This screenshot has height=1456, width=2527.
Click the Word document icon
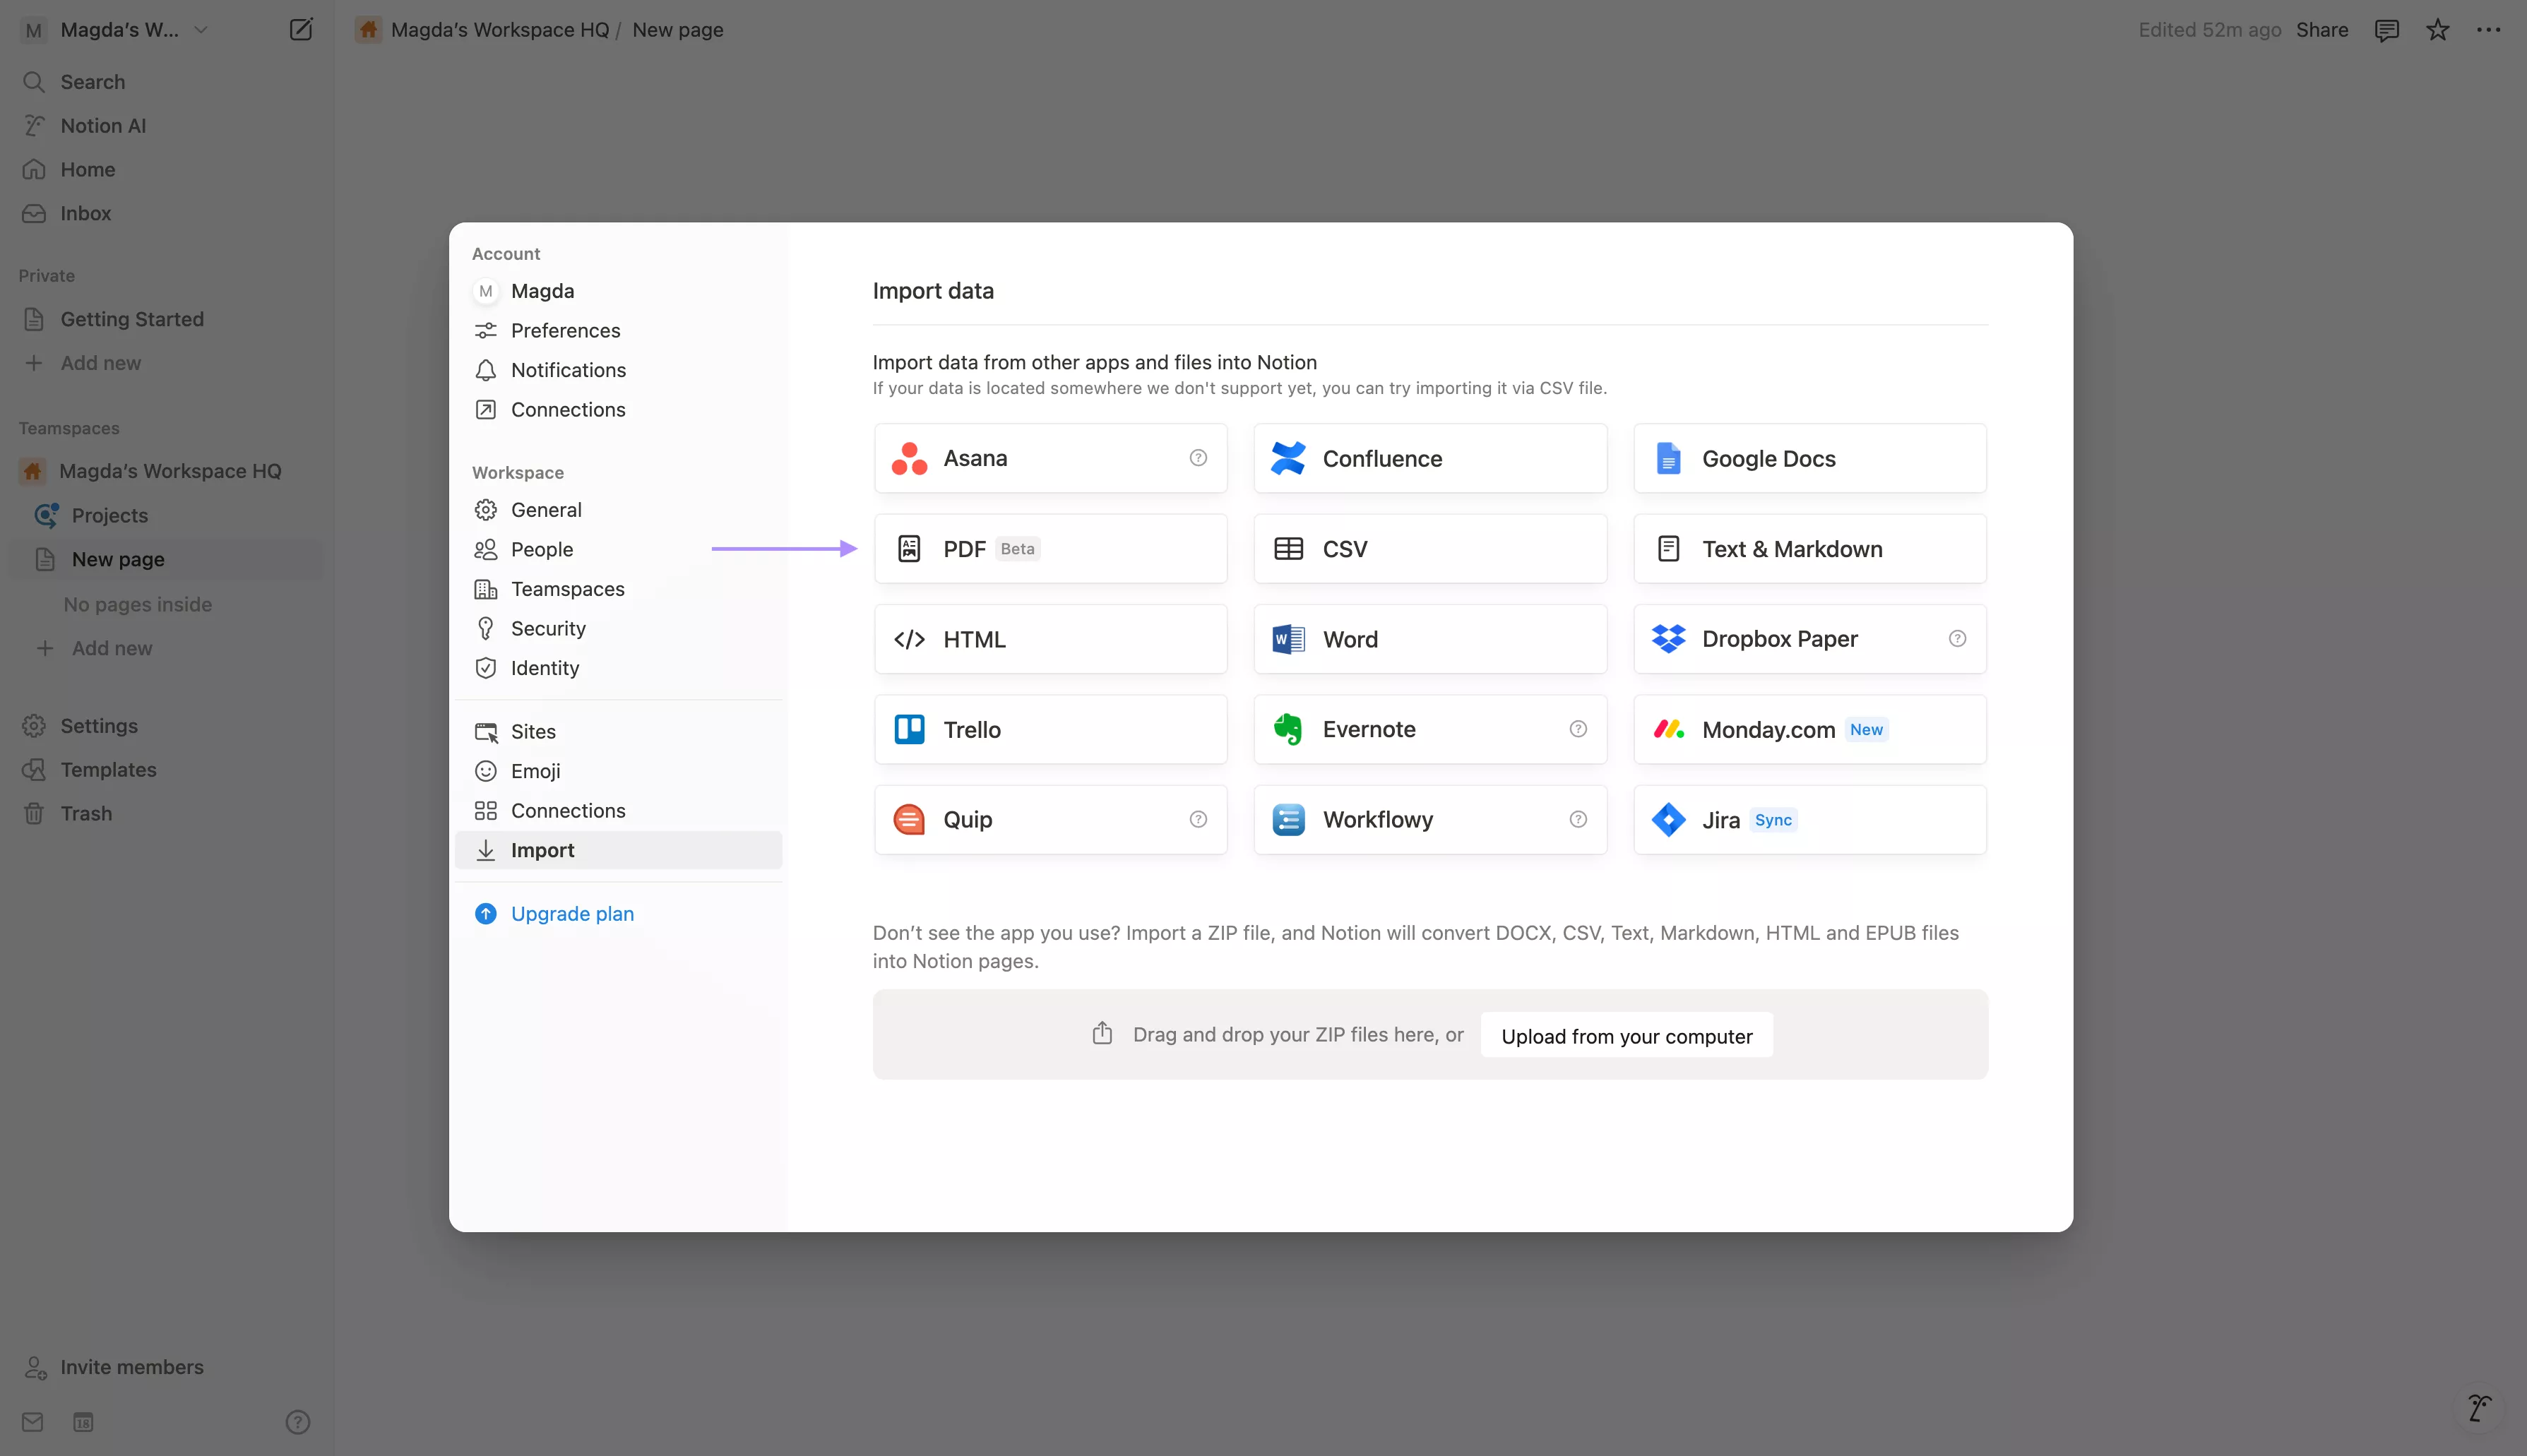click(x=1288, y=638)
